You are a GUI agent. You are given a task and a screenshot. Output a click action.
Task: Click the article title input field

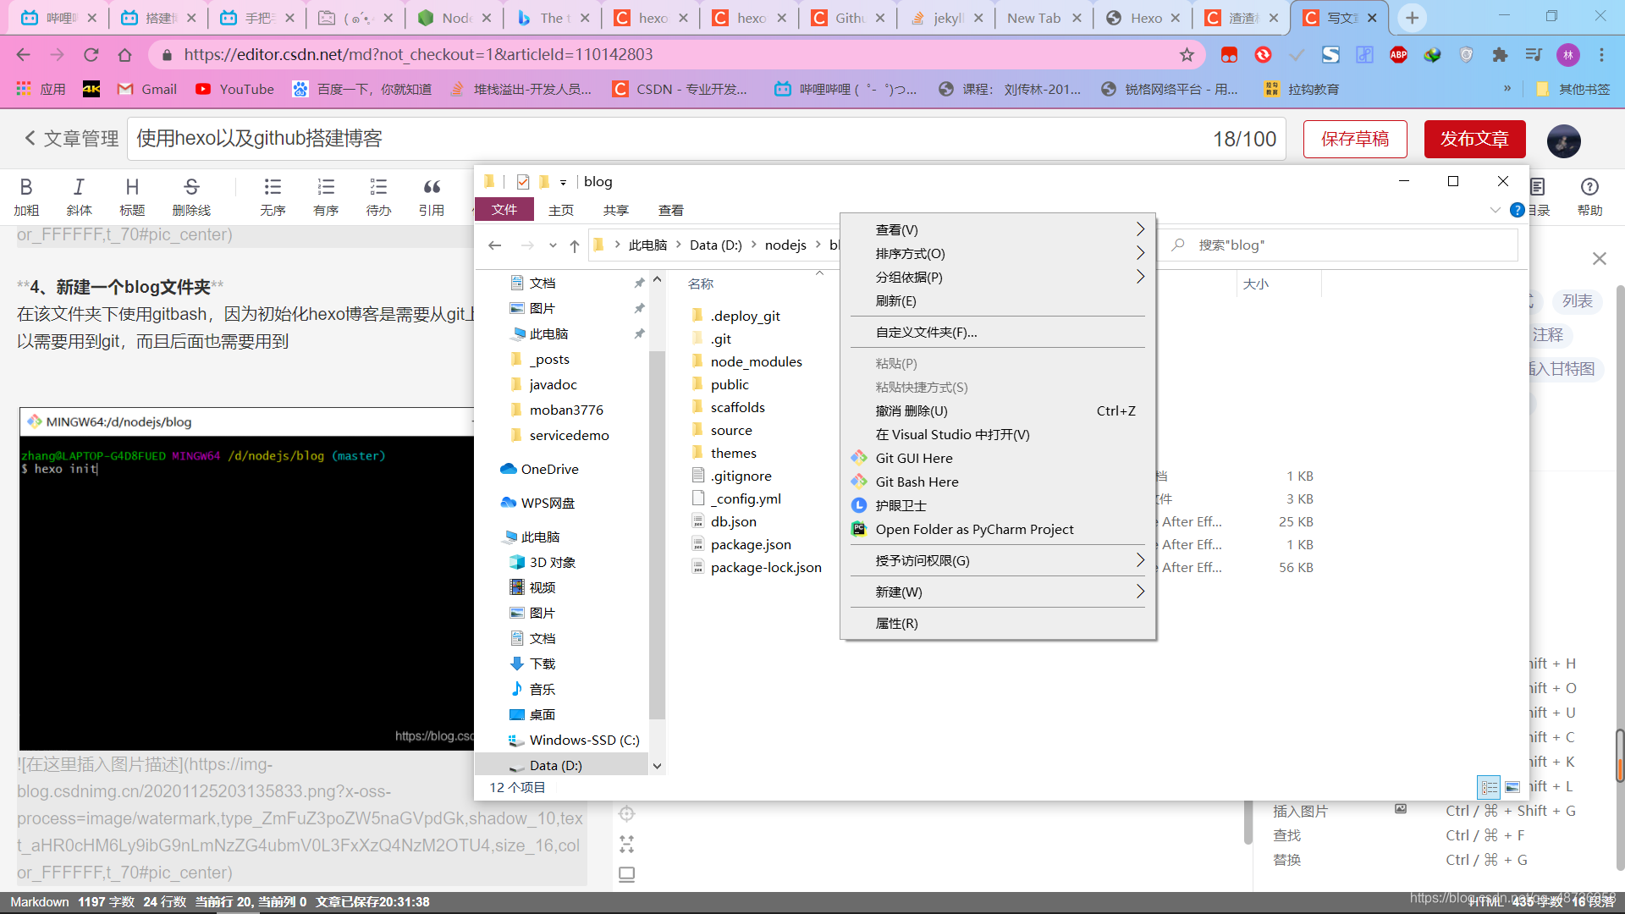[706, 139]
